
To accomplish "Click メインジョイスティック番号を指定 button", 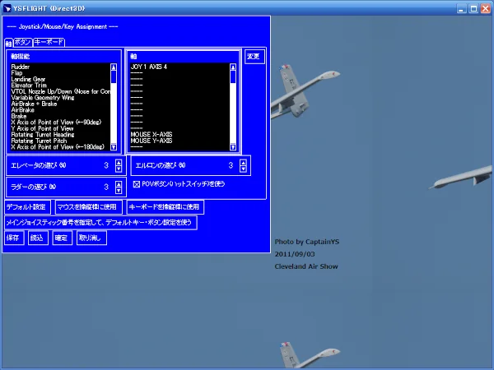I will point(100,223).
